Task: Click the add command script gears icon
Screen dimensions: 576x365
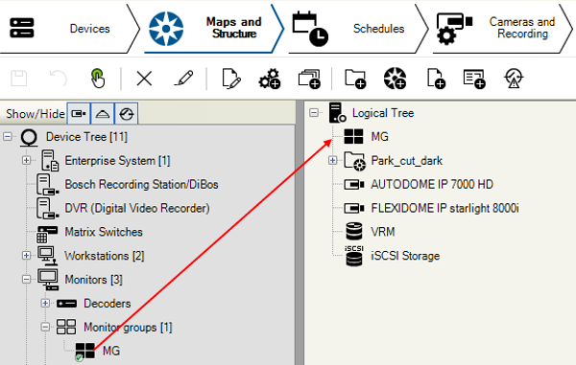Action: click(269, 79)
